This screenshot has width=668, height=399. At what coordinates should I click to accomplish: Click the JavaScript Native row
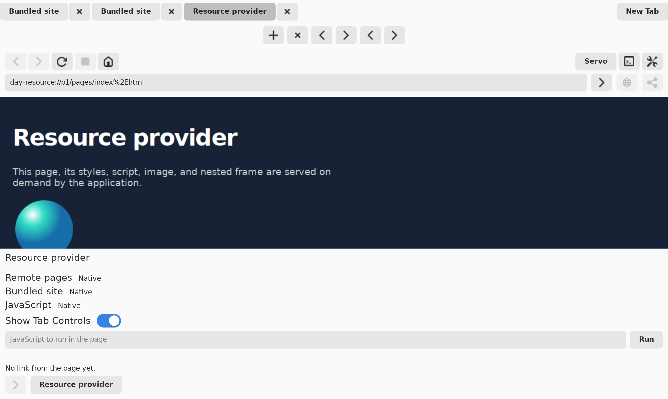tap(43, 305)
